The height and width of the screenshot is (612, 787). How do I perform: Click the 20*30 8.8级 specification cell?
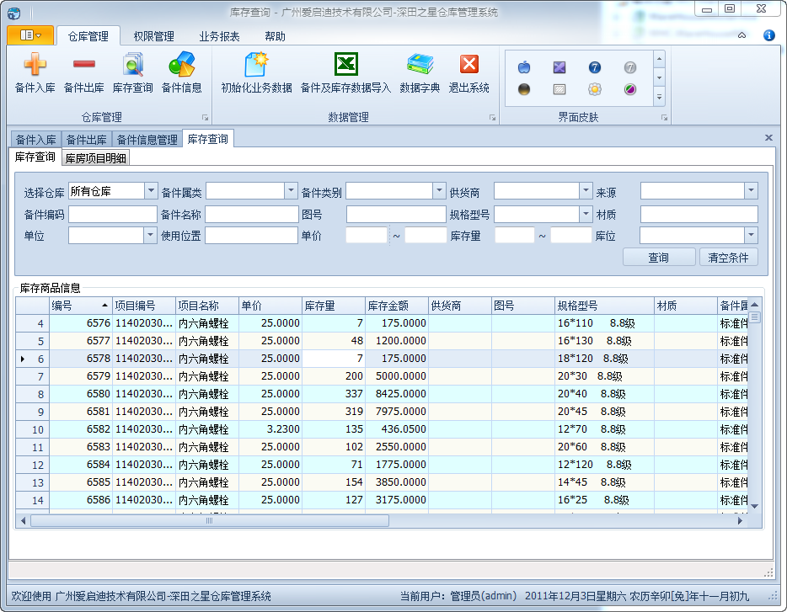604,376
